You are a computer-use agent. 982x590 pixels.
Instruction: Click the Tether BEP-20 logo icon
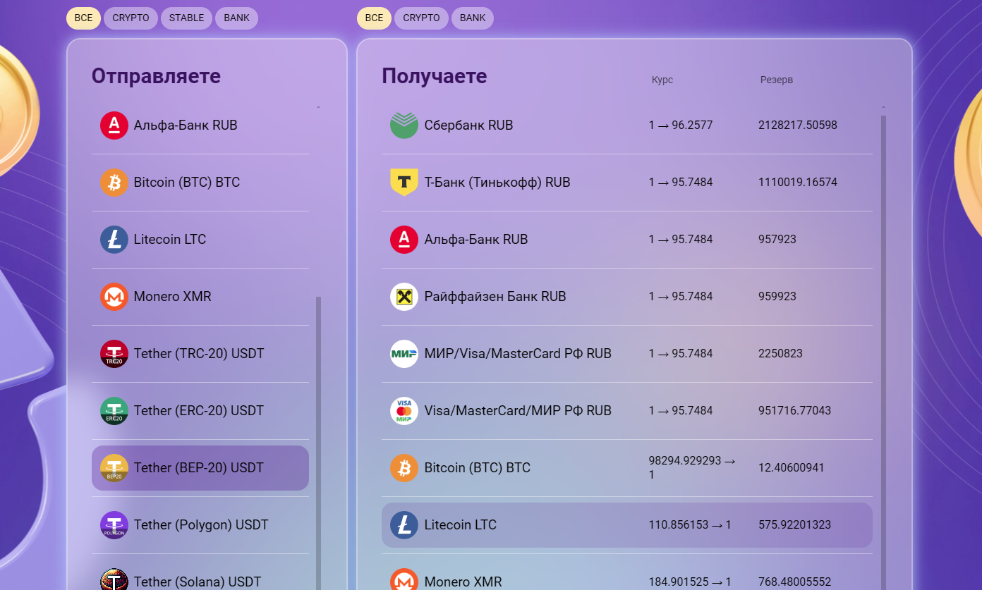pos(114,468)
